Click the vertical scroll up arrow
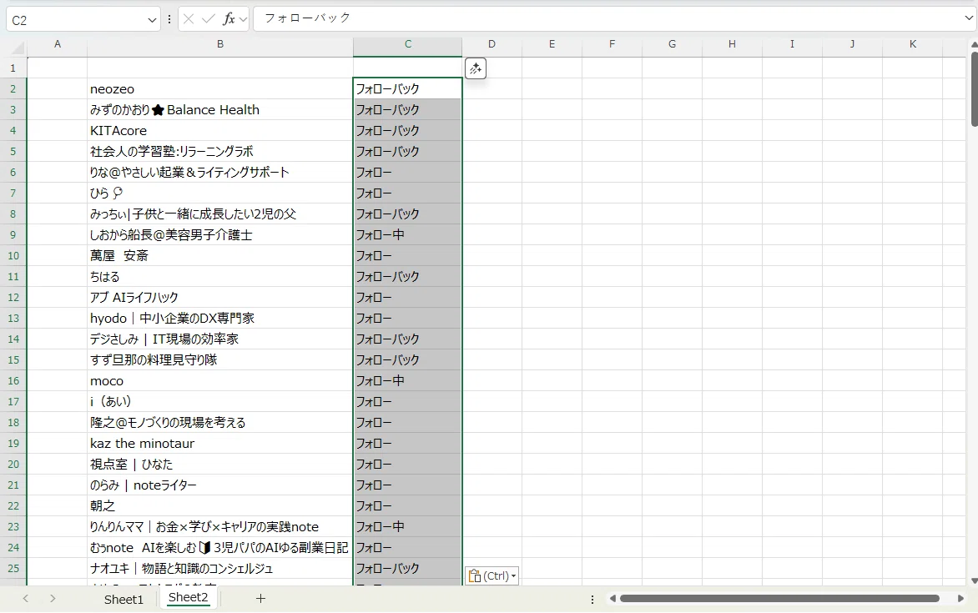This screenshot has width=978, height=613. pyautogui.click(x=975, y=44)
